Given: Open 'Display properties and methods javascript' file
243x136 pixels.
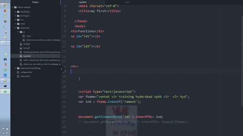Looking at the screenshot, I should pyautogui.click(x=42, y=52).
